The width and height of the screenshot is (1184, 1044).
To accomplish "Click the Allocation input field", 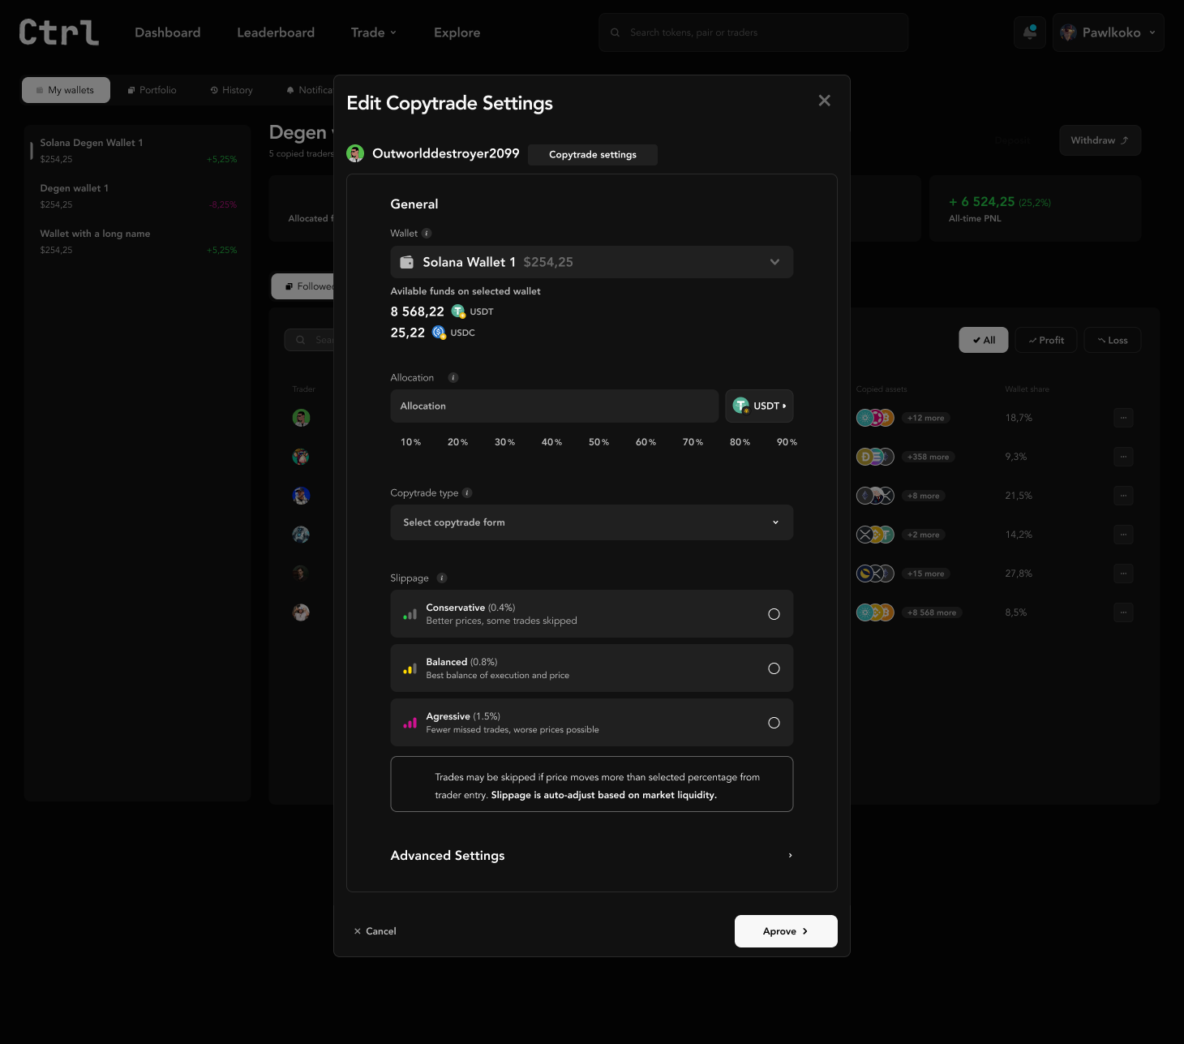I will point(555,406).
